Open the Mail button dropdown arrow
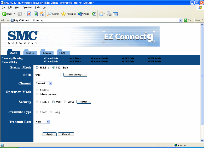Viewport: 204px width, 148px height. pyautogui.click(x=105, y=14)
